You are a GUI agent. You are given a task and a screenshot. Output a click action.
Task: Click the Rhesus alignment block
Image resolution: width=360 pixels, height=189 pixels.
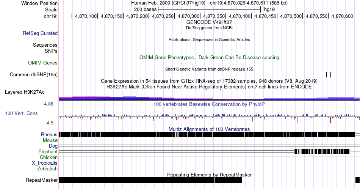click(207, 134)
